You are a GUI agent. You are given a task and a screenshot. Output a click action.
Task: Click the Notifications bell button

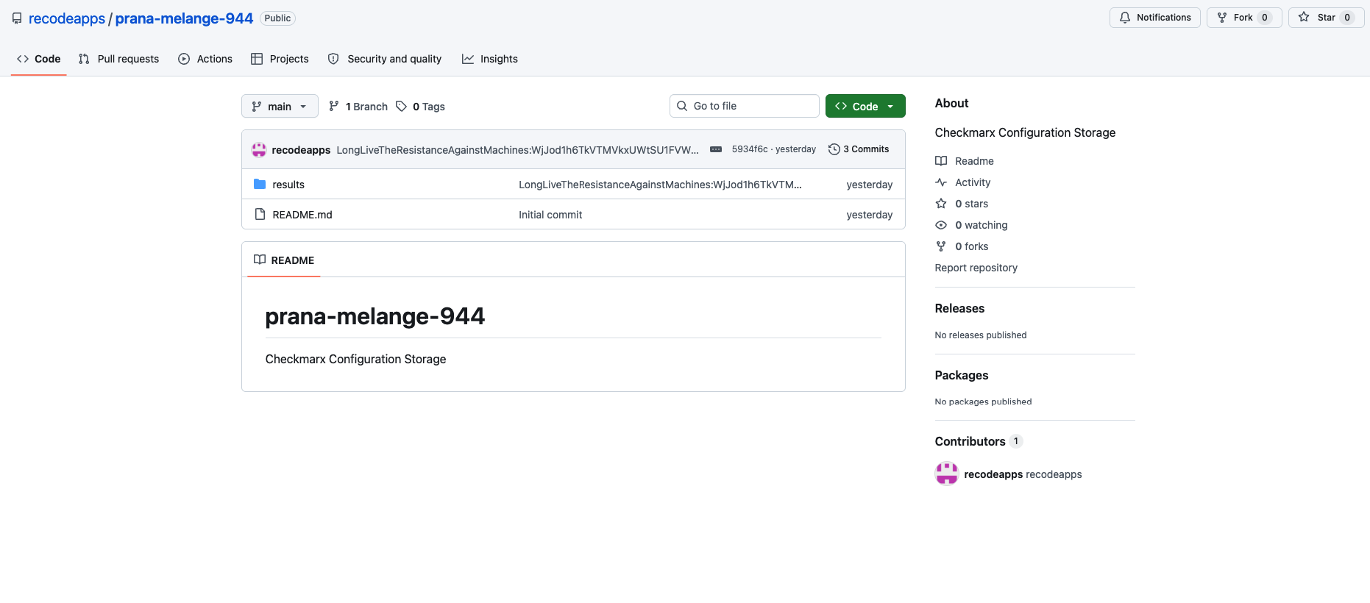(1154, 18)
